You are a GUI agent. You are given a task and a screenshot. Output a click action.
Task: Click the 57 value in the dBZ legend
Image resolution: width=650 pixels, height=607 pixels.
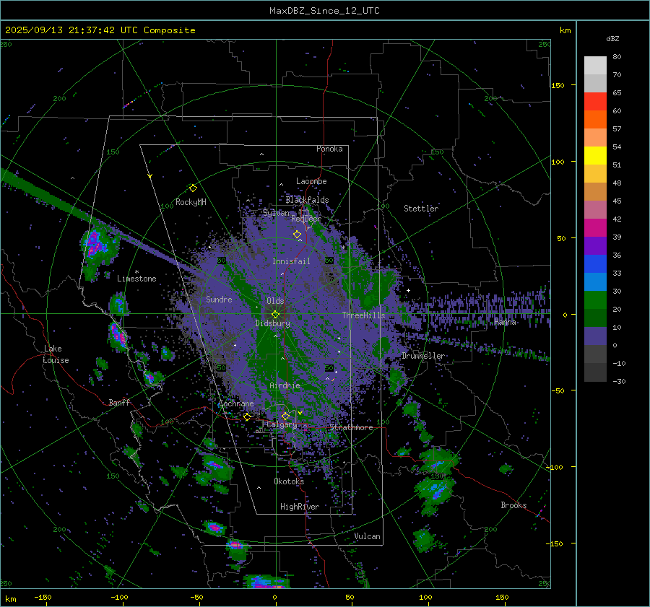point(617,129)
